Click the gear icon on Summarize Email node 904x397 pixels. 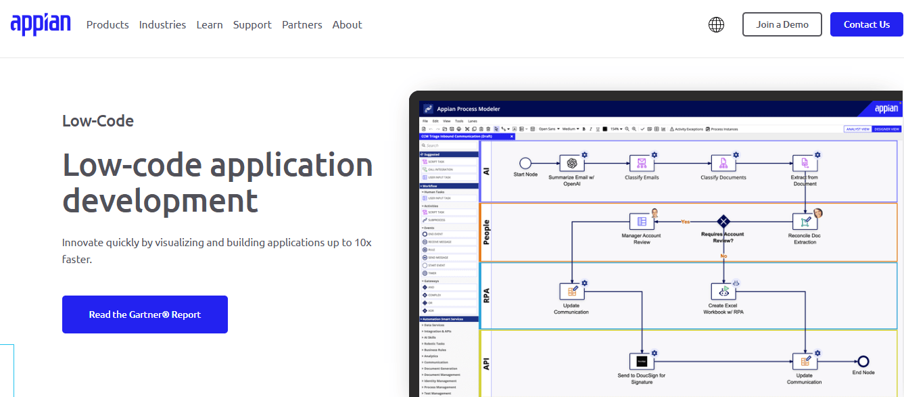tap(584, 155)
